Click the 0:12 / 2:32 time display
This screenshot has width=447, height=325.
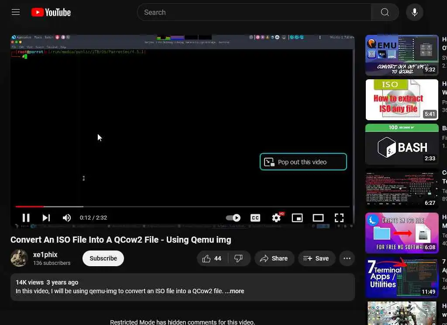pyautogui.click(x=93, y=218)
